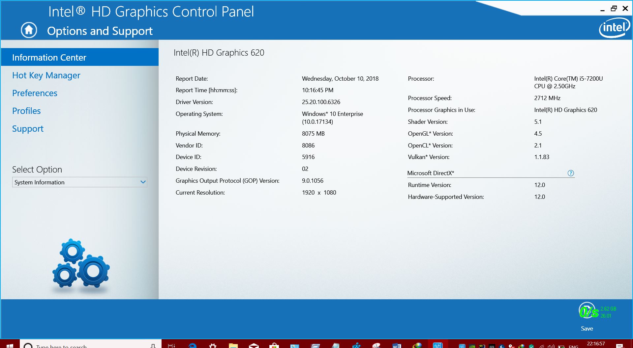Click vendor ID value 8086
Screen dimensions: 633x348
click(308, 146)
